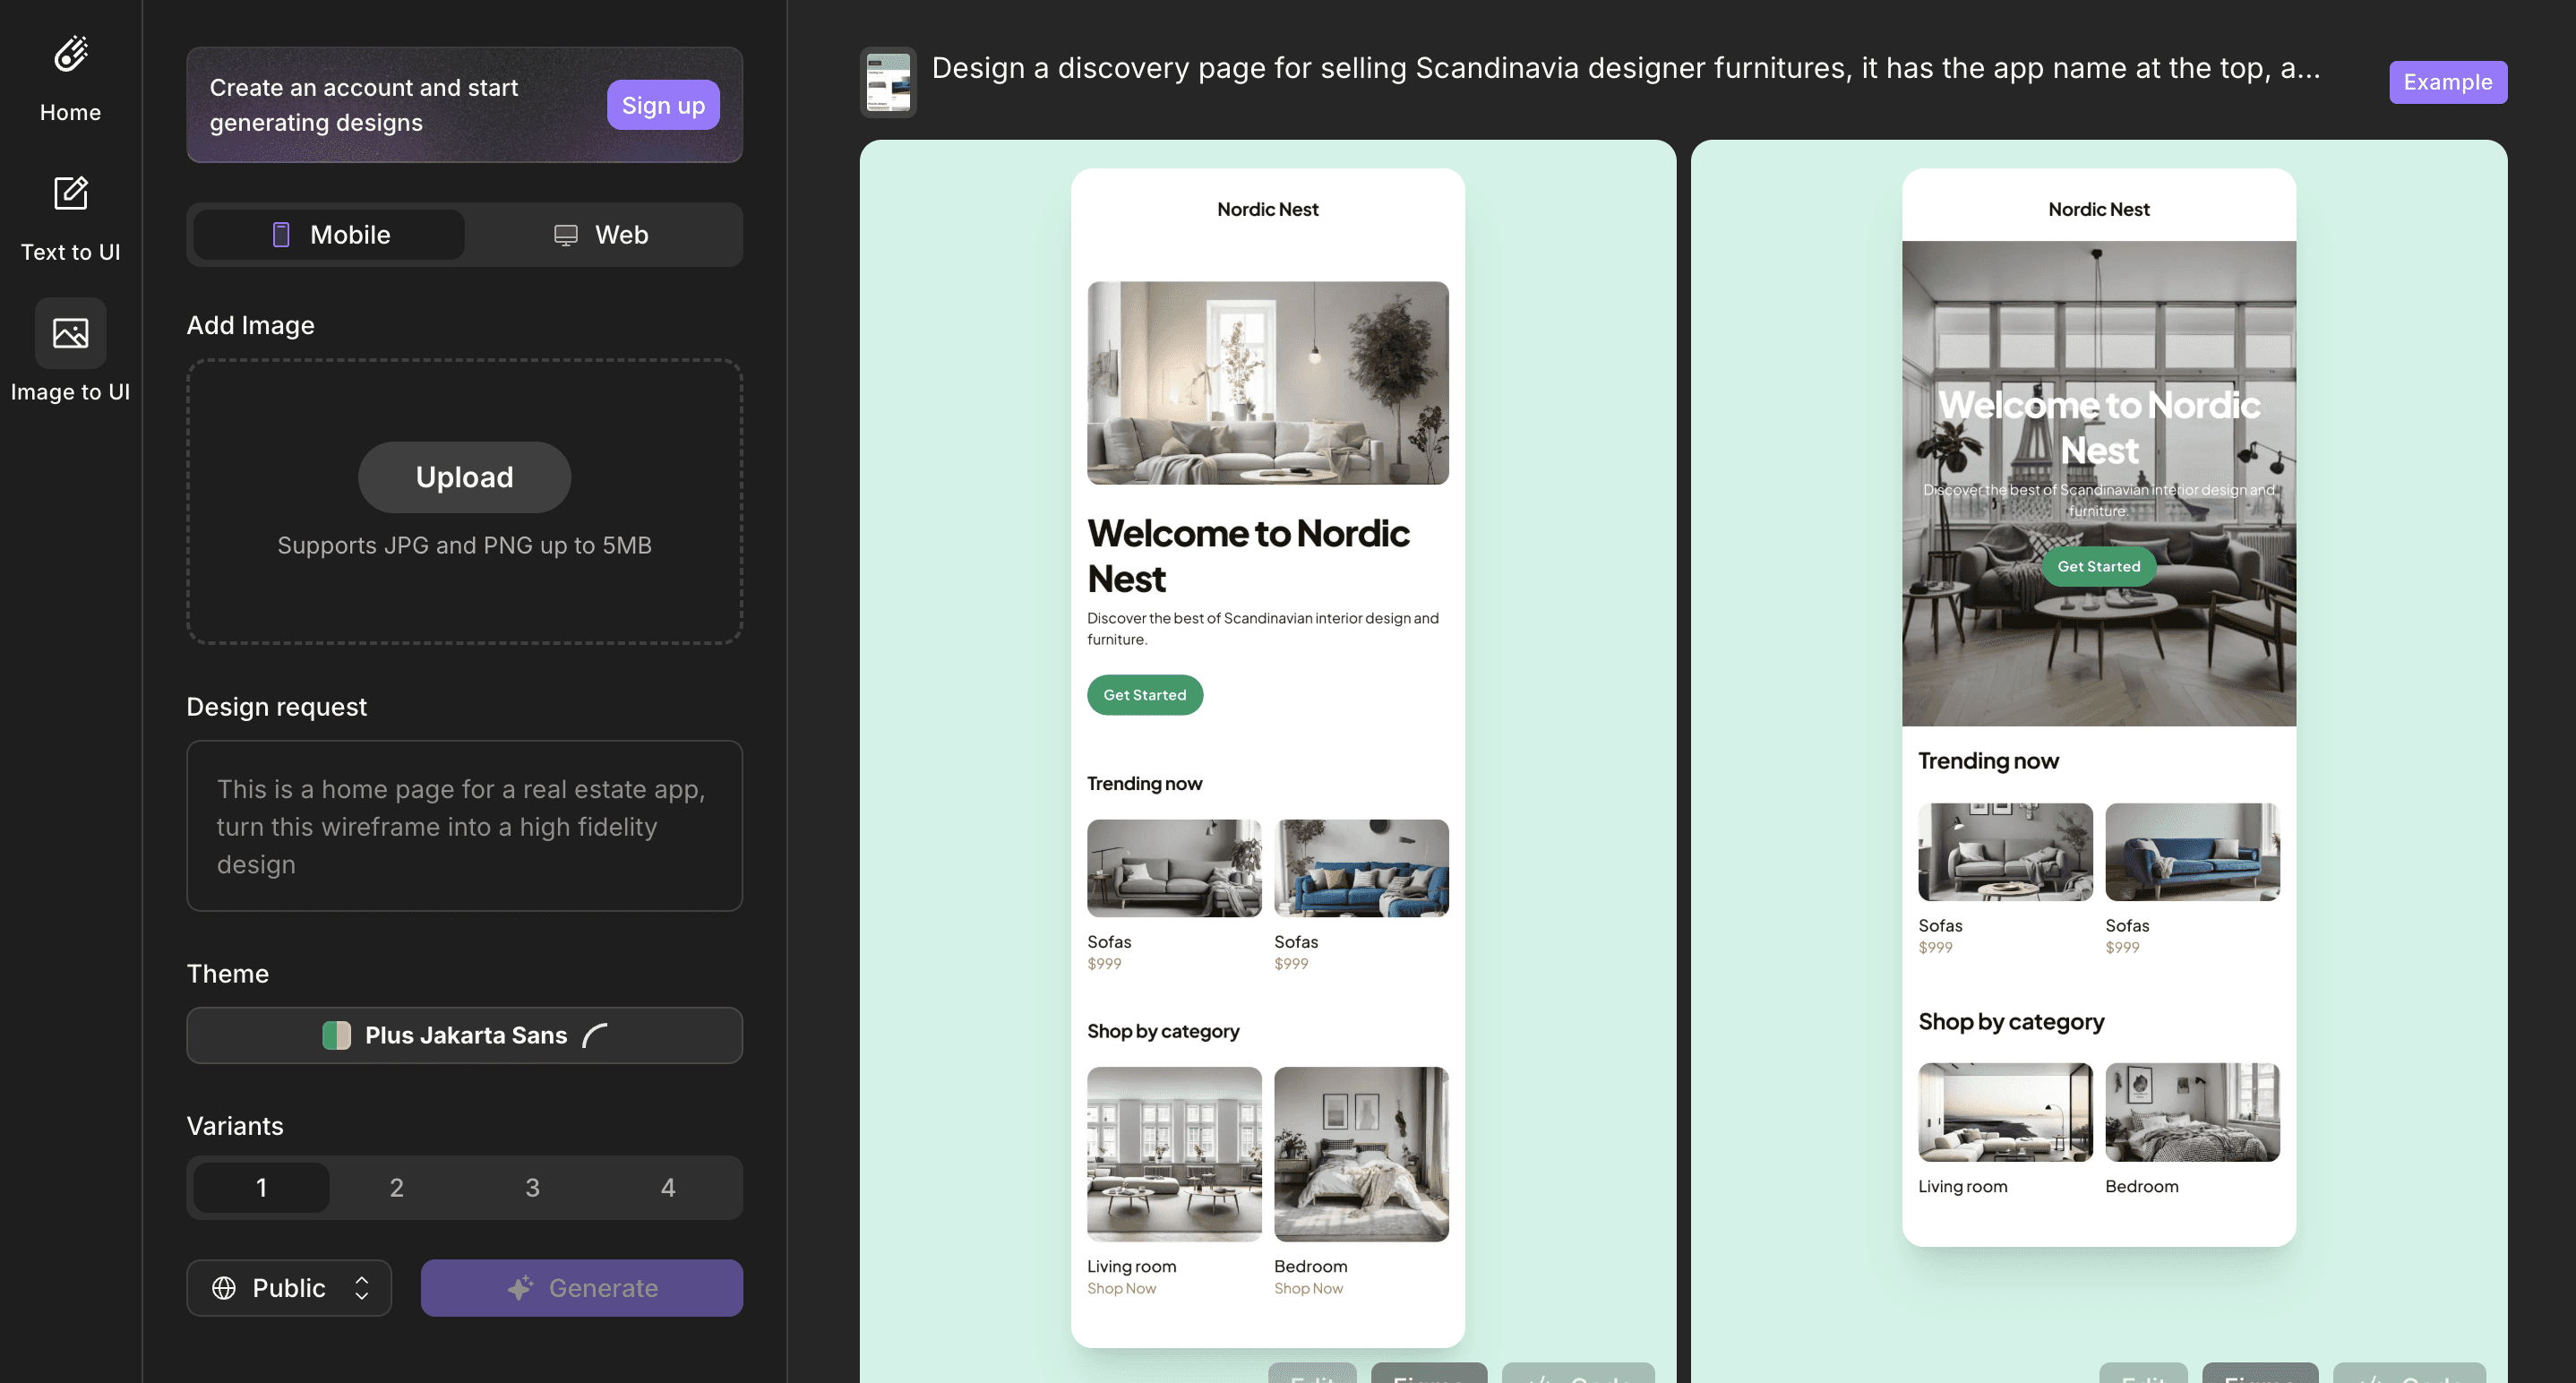This screenshot has height=1383, width=2576.
Task: Select the Image to UI icon
Action: coord(70,333)
